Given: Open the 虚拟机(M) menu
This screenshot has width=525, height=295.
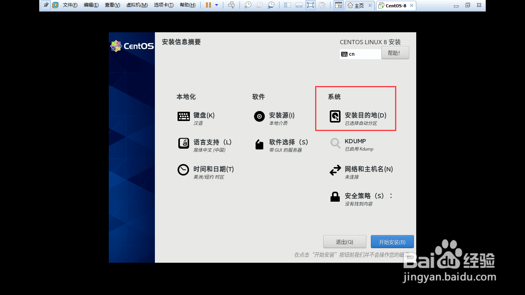Looking at the screenshot, I should pos(137,5).
